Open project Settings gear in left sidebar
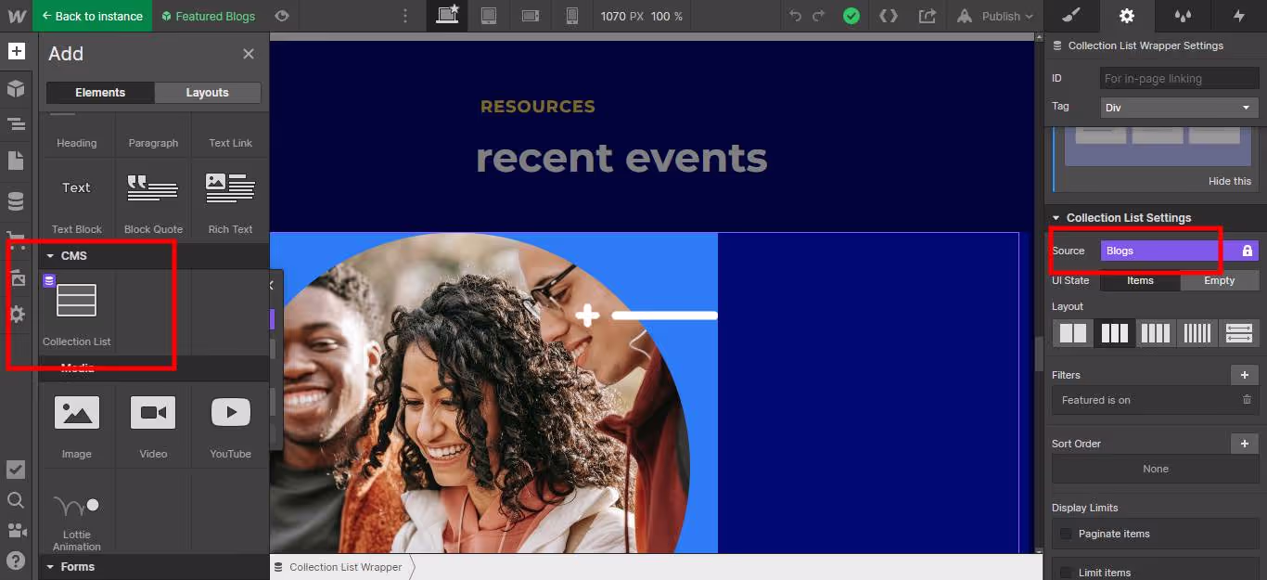 (x=16, y=314)
